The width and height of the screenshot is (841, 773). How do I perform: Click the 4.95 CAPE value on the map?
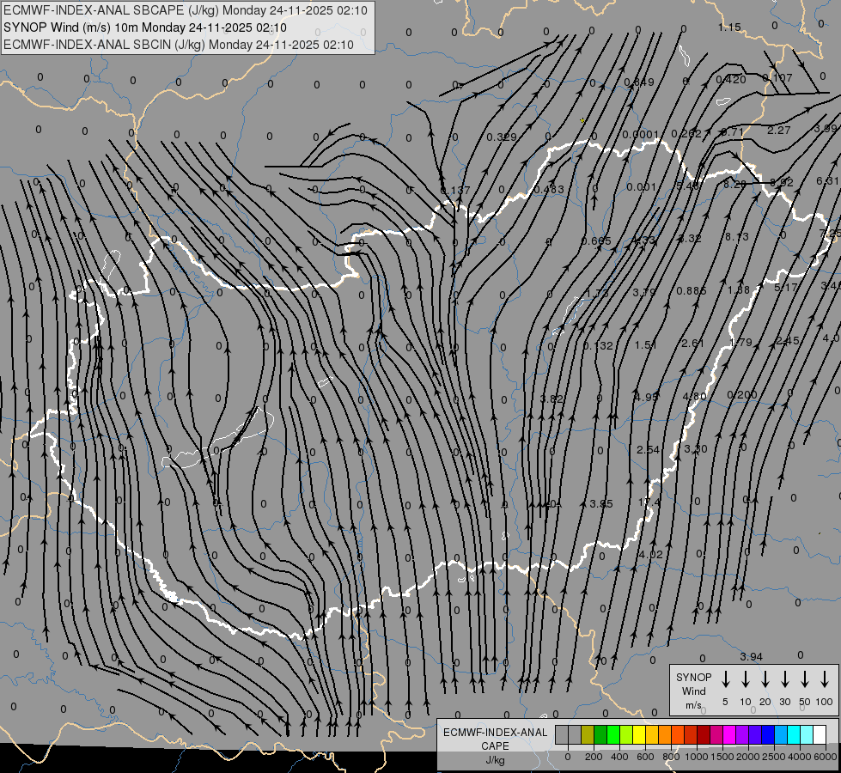(x=646, y=397)
